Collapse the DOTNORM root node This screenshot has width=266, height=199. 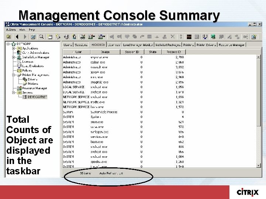pos(8,44)
